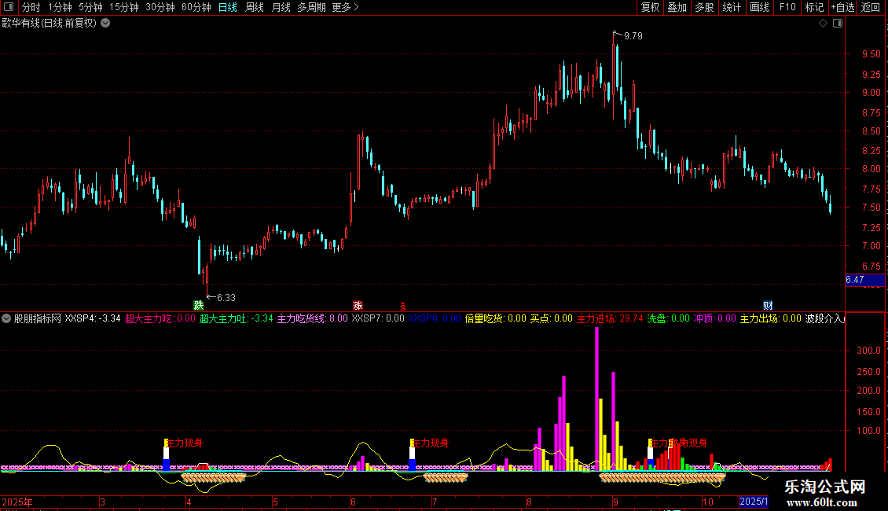The image size is (888, 511).
Task: Click the blue 财 marker
Action: (768, 305)
